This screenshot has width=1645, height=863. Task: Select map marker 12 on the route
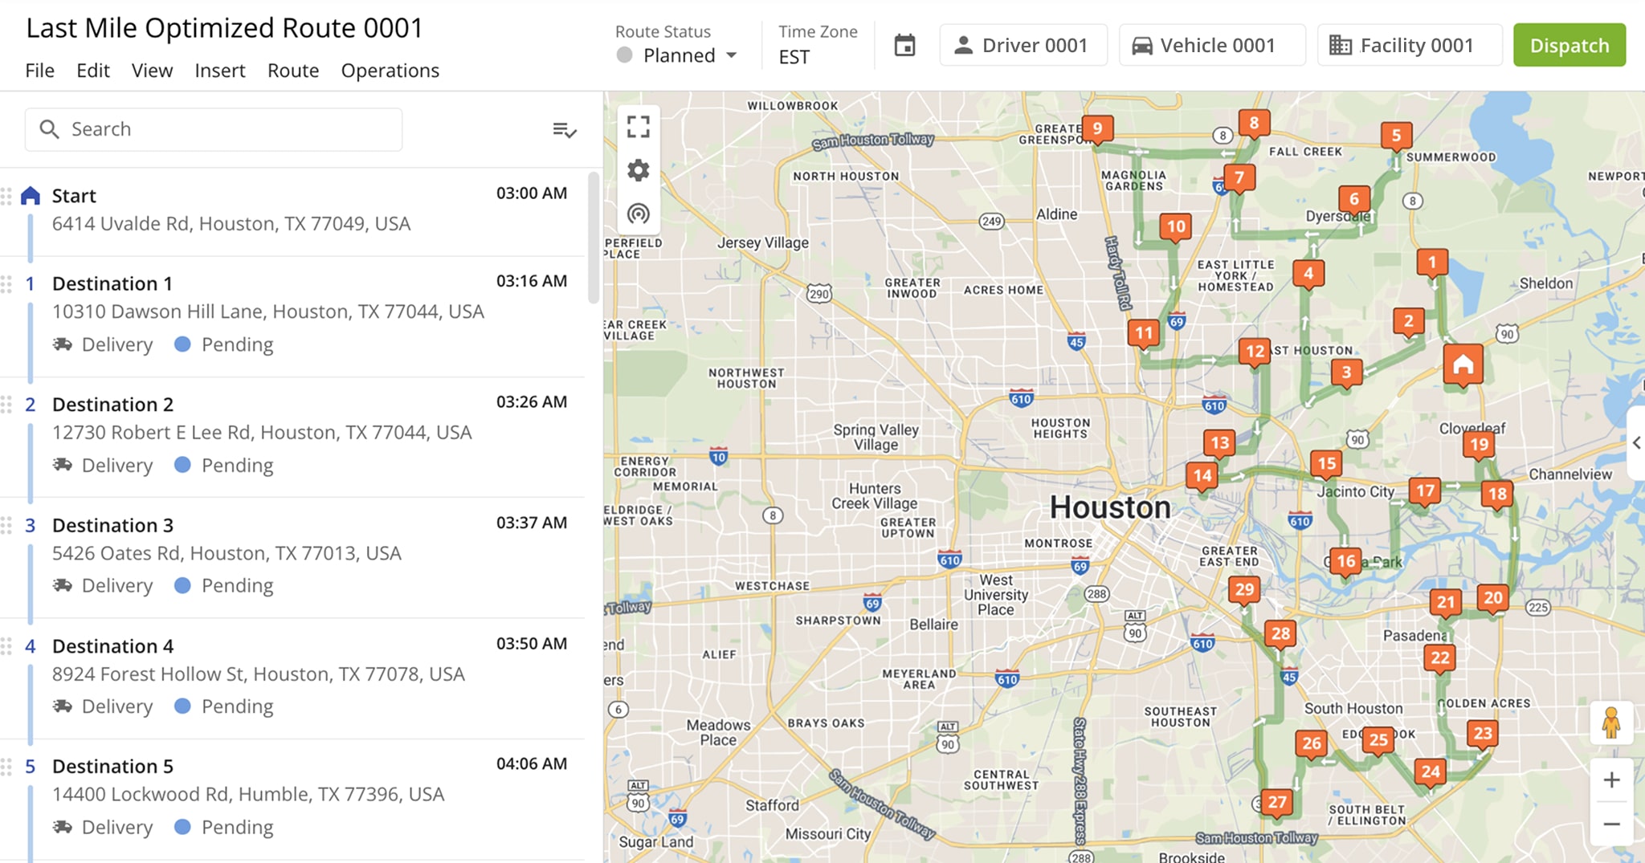coord(1255,351)
